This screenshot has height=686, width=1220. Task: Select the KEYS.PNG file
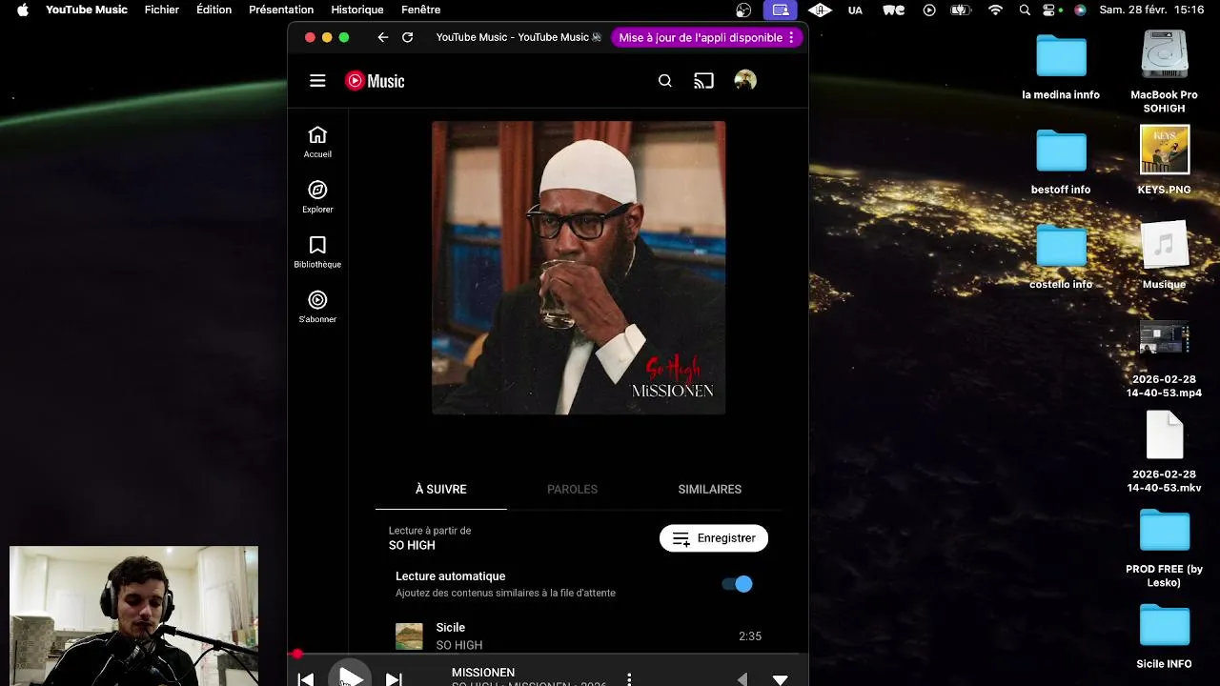coord(1164,159)
